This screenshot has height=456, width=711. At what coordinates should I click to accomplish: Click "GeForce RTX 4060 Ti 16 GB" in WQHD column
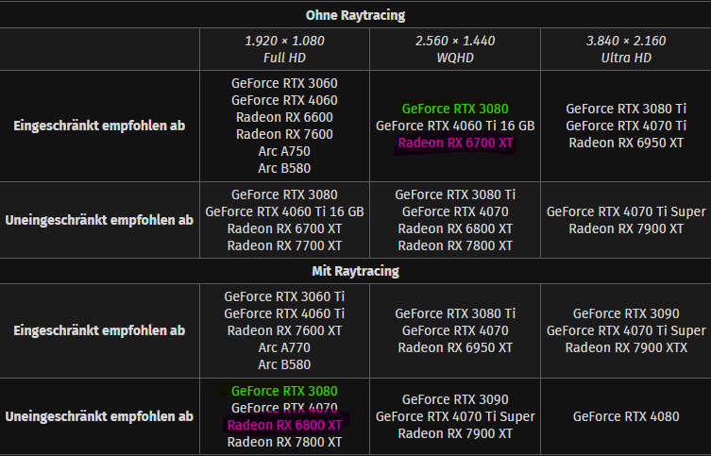(455, 126)
